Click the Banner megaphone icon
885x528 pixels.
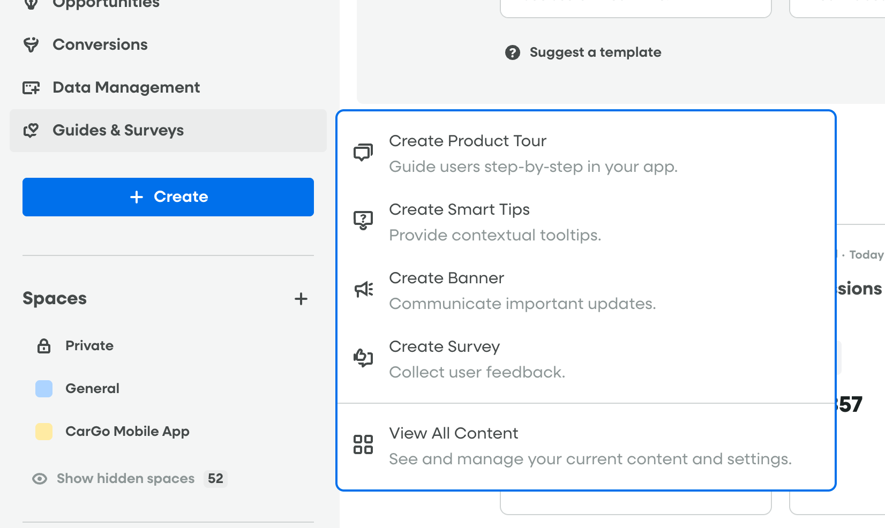[x=364, y=290]
